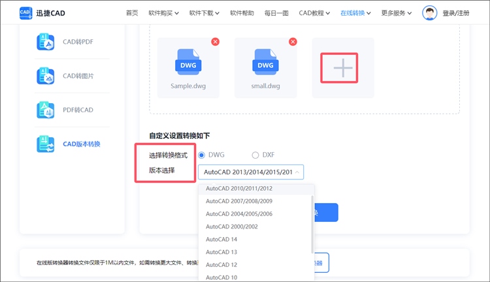Open the CAD转PDF converter icon

tap(46, 42)
